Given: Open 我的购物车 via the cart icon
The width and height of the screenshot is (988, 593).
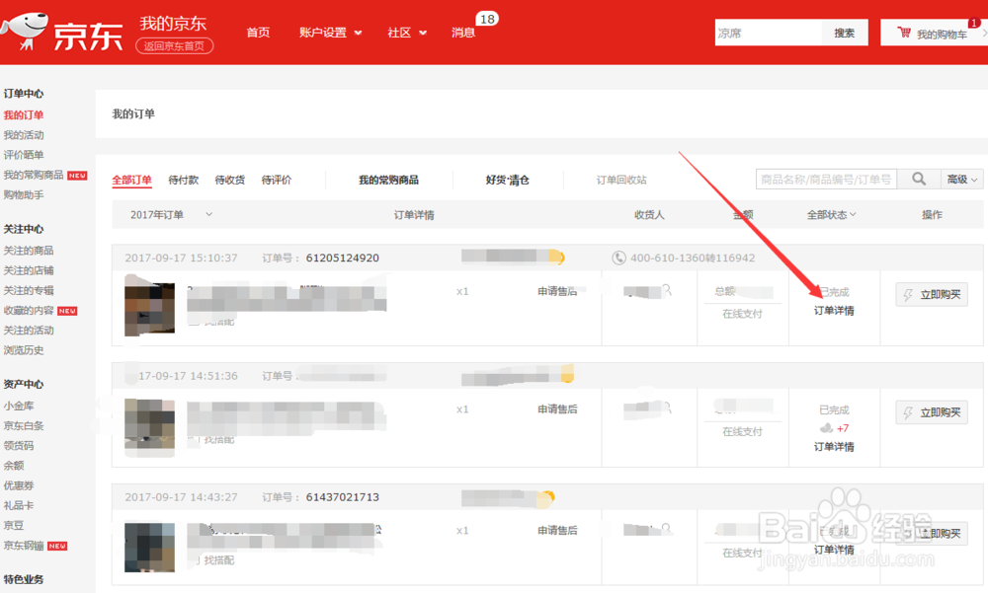Looking at the screenshot, I should 905,31.
